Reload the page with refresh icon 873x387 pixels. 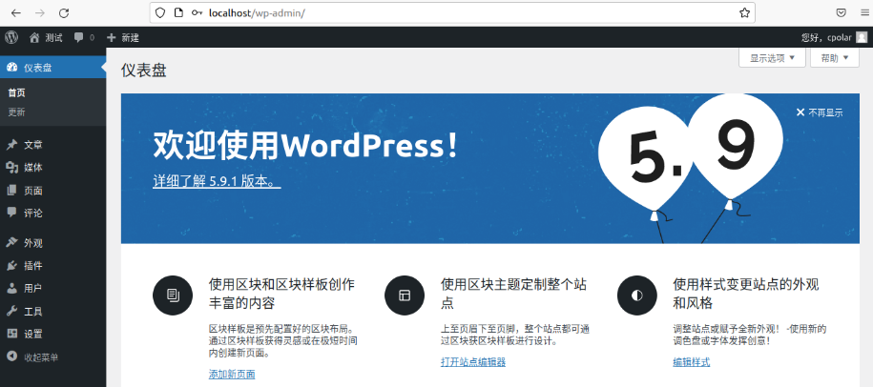coord(64,13)
